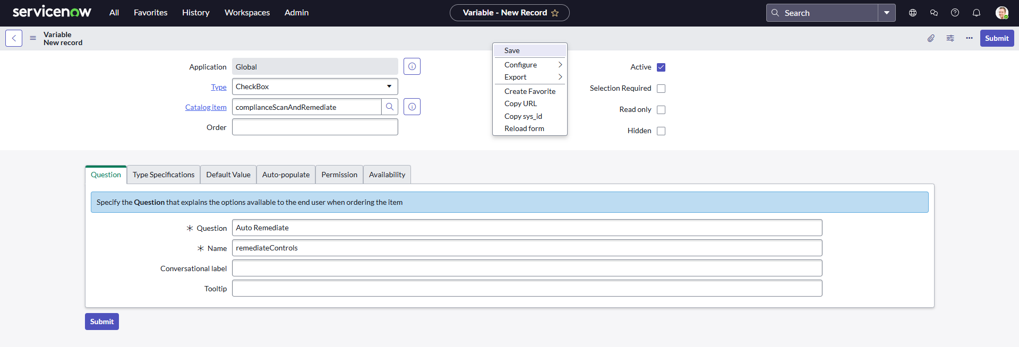This screenshot has height=347, width=1019.
Task: Click the Question field with Auto Remediate
Action: click(527, 228)
